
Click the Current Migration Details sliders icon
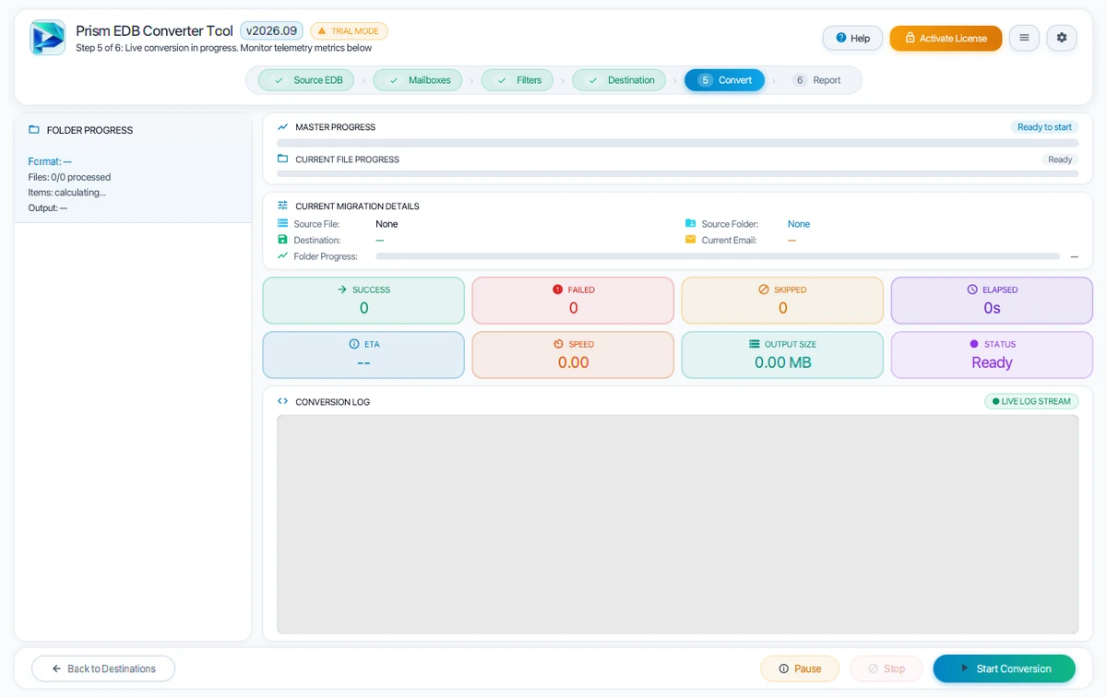pyautogui.click(x=282, y=206)
